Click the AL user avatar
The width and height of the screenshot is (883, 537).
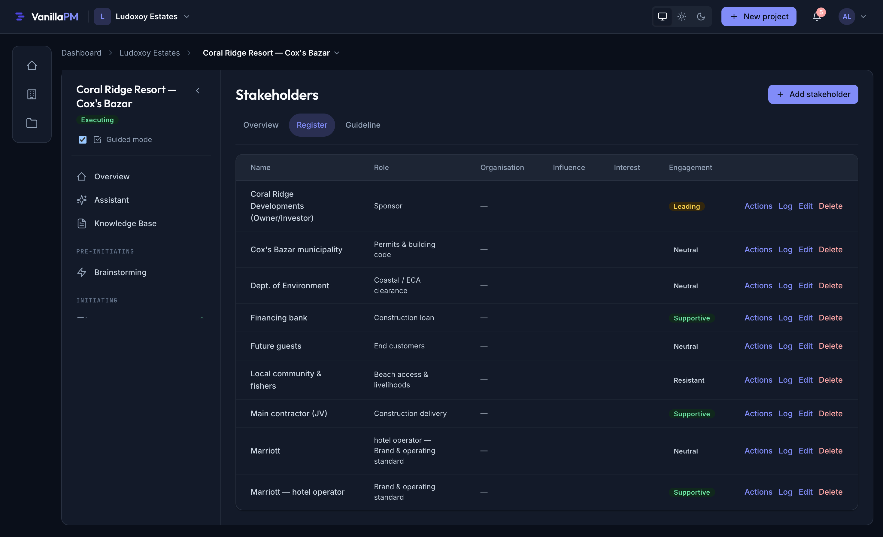tap(847, 17)
